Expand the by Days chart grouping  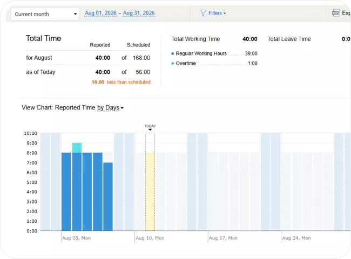click(110, 108)
